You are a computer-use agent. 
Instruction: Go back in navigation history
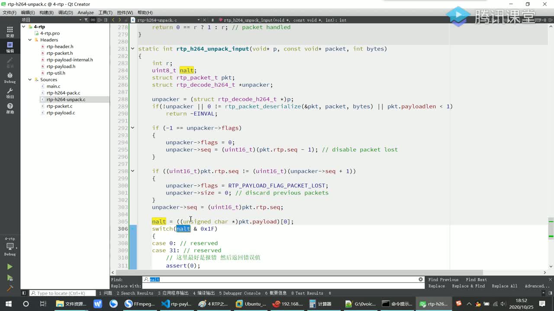click(113, 20)
